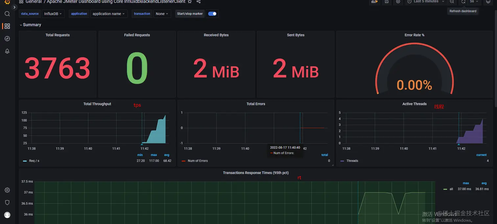Toggle 'all' series legend label
The height and width of the screenshot is (224, 497).
[452, 189]
